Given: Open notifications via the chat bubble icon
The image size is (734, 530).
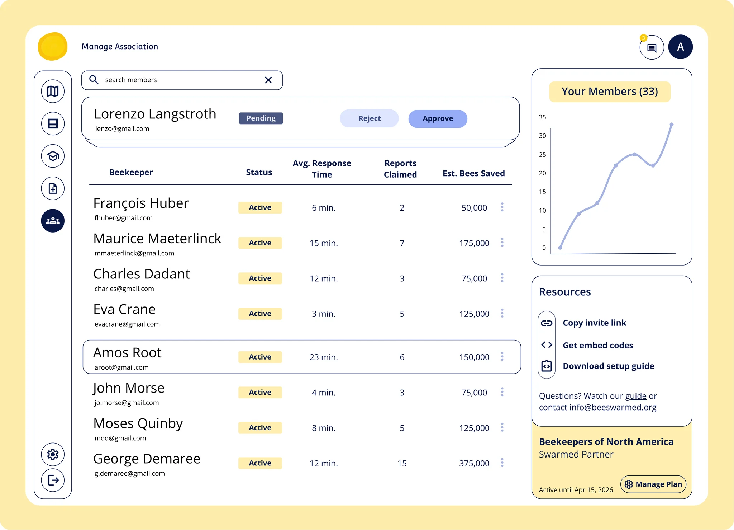Looking at the screenshot, I should [x=652, y=47].
